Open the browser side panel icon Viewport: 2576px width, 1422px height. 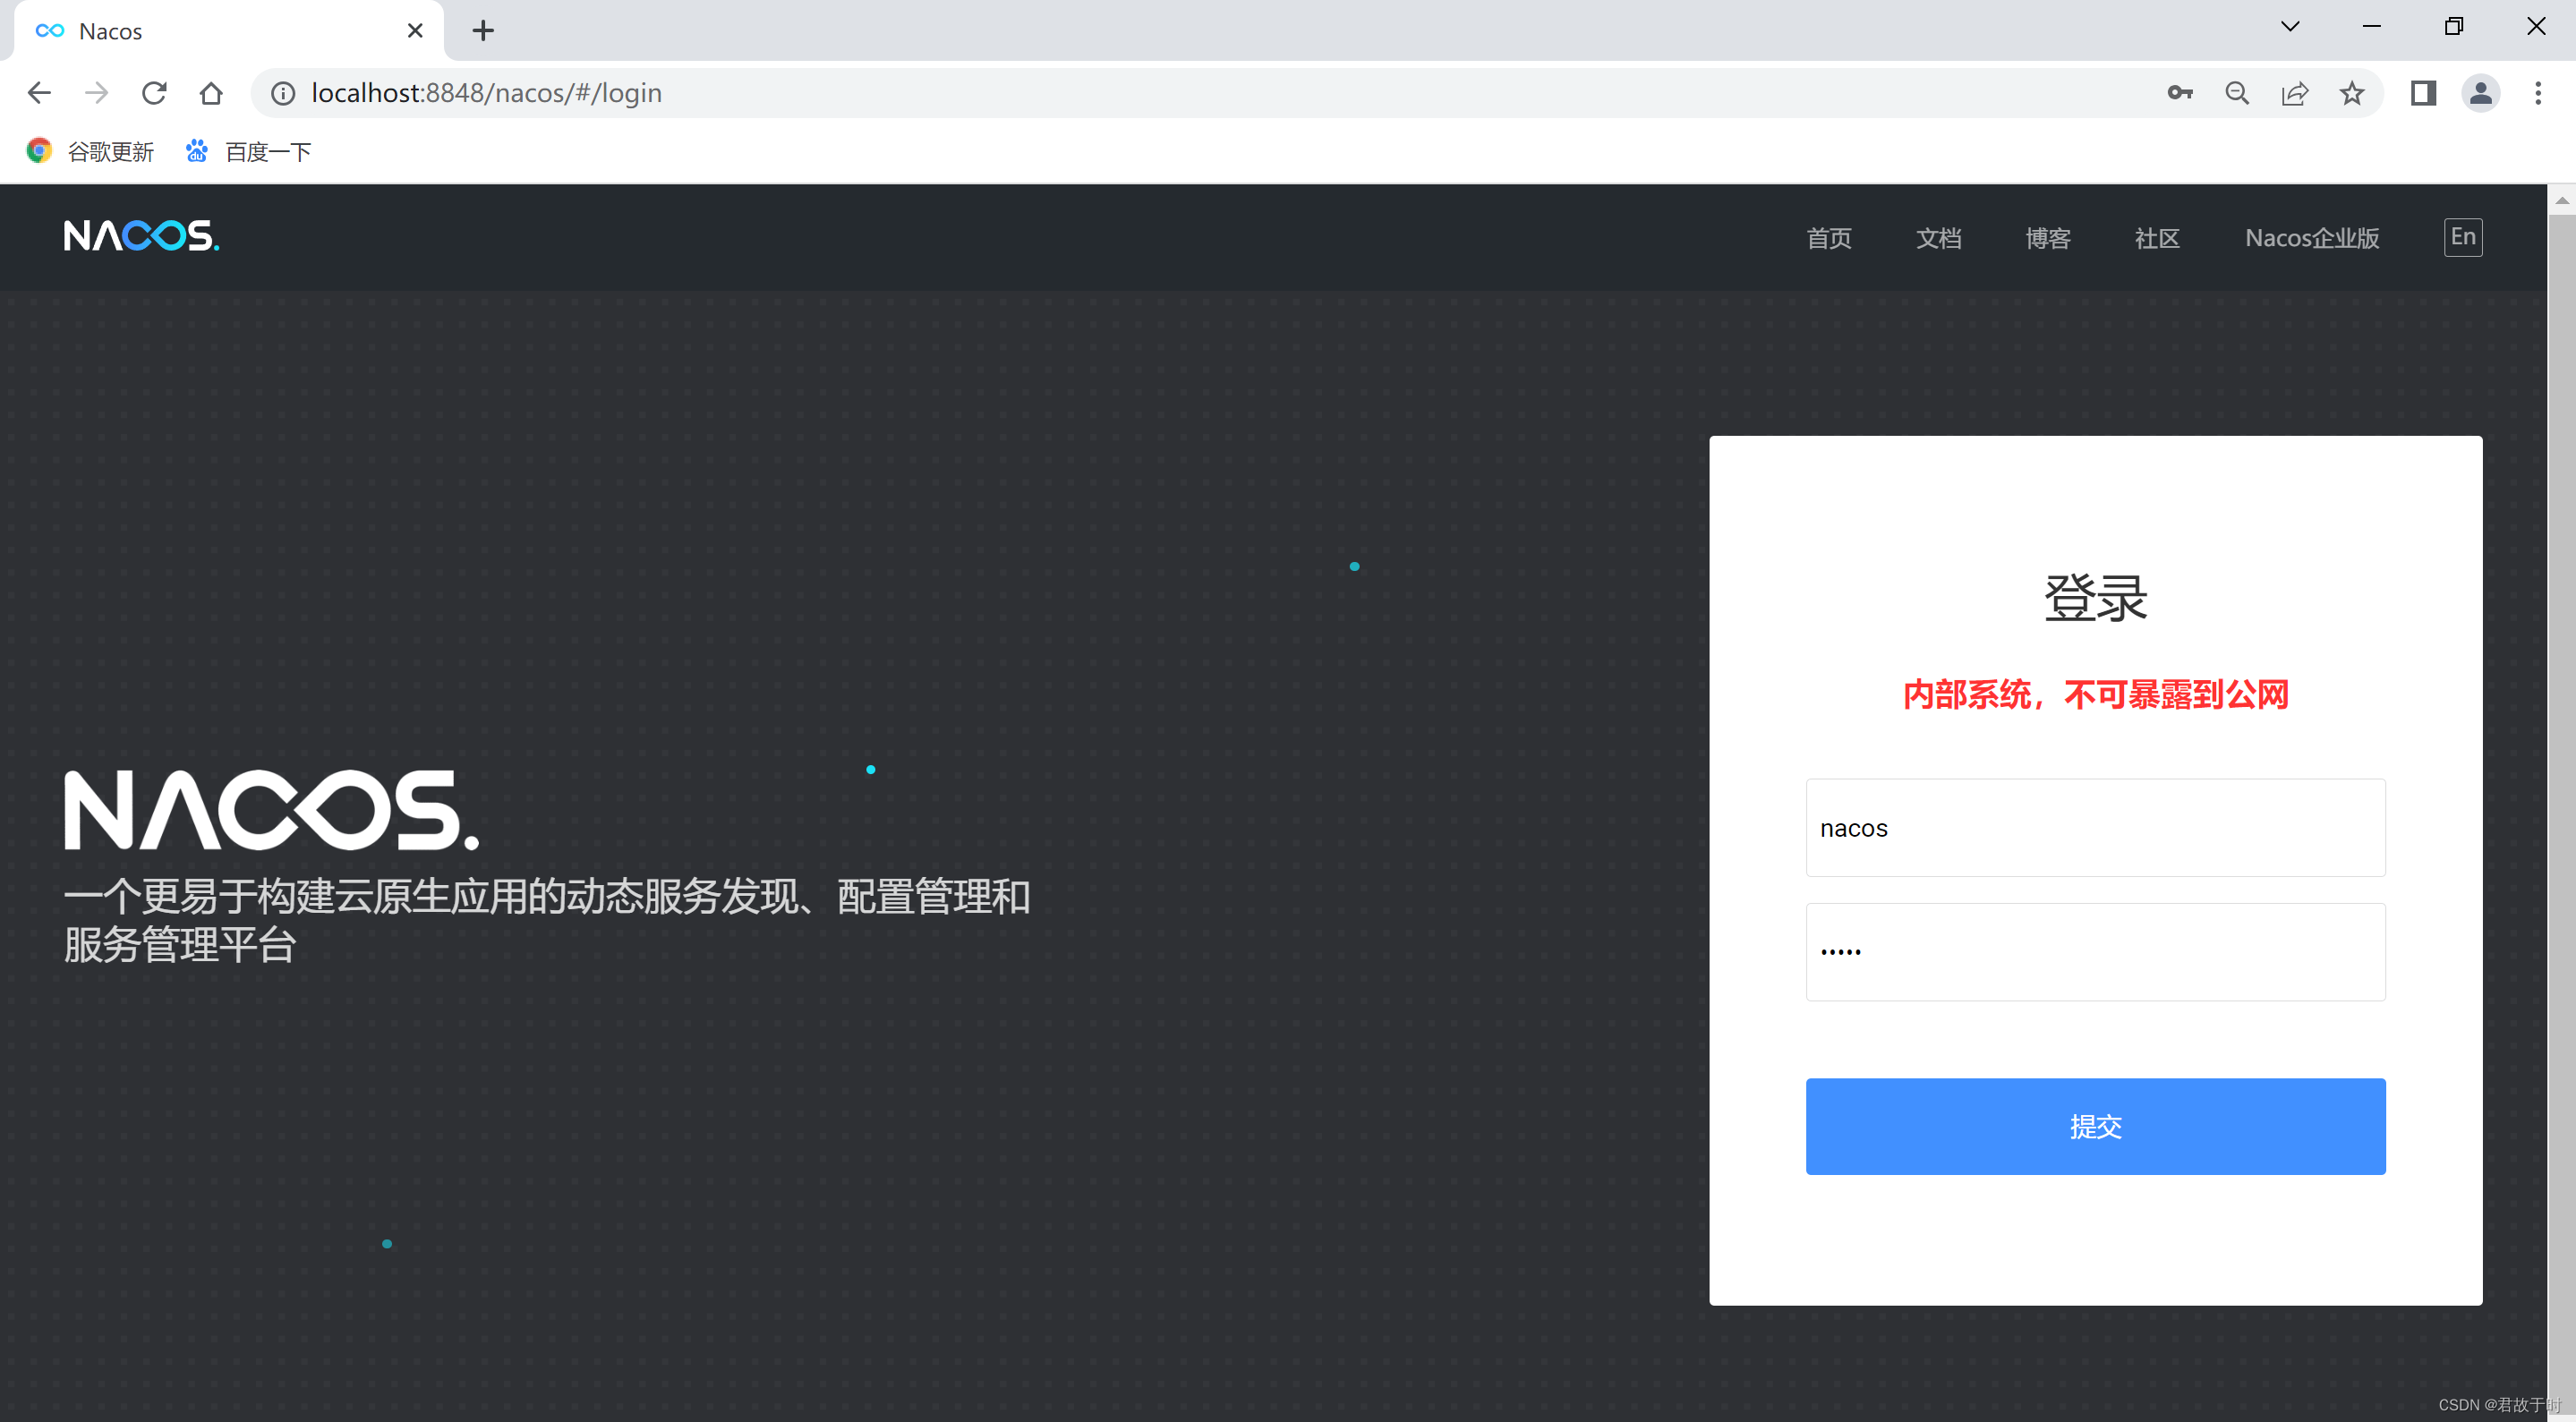click(x=2423, y=93)
